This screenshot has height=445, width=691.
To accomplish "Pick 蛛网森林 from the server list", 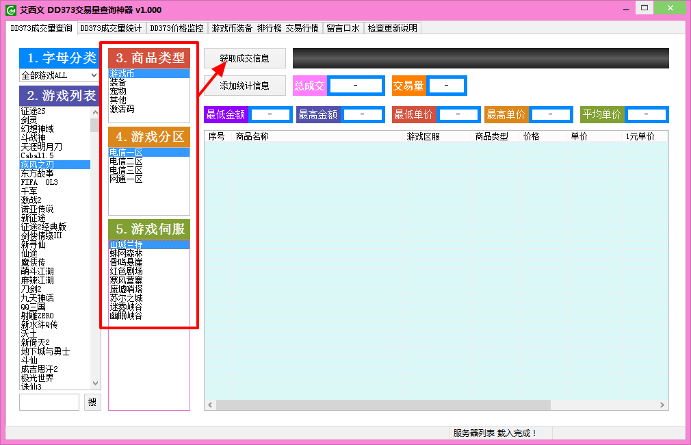I will coord(126,253).
